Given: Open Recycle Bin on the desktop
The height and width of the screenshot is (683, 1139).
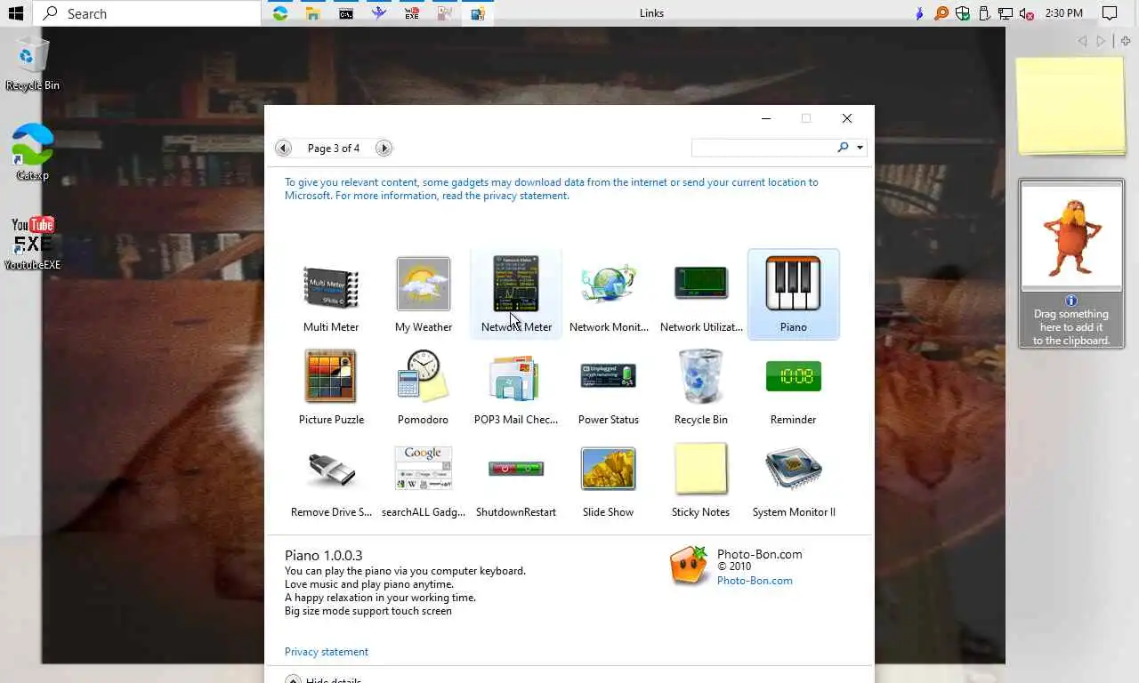Looking at the screenshot, I should 33,64.
